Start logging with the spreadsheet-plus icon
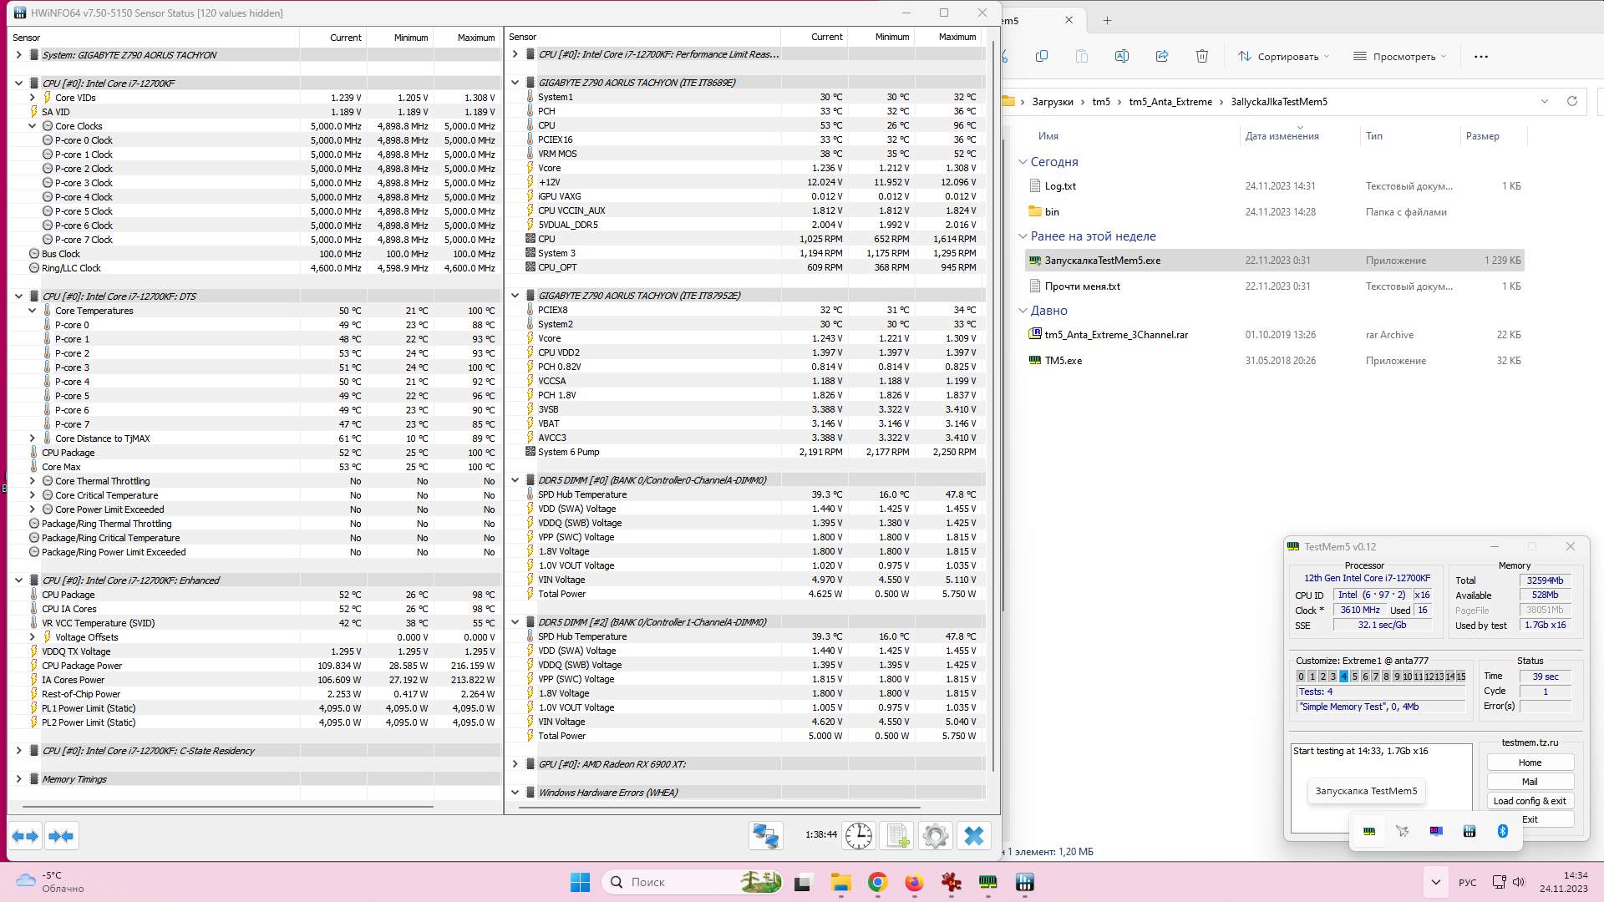This screenshot has width=1604, height=902. (898, 836)
